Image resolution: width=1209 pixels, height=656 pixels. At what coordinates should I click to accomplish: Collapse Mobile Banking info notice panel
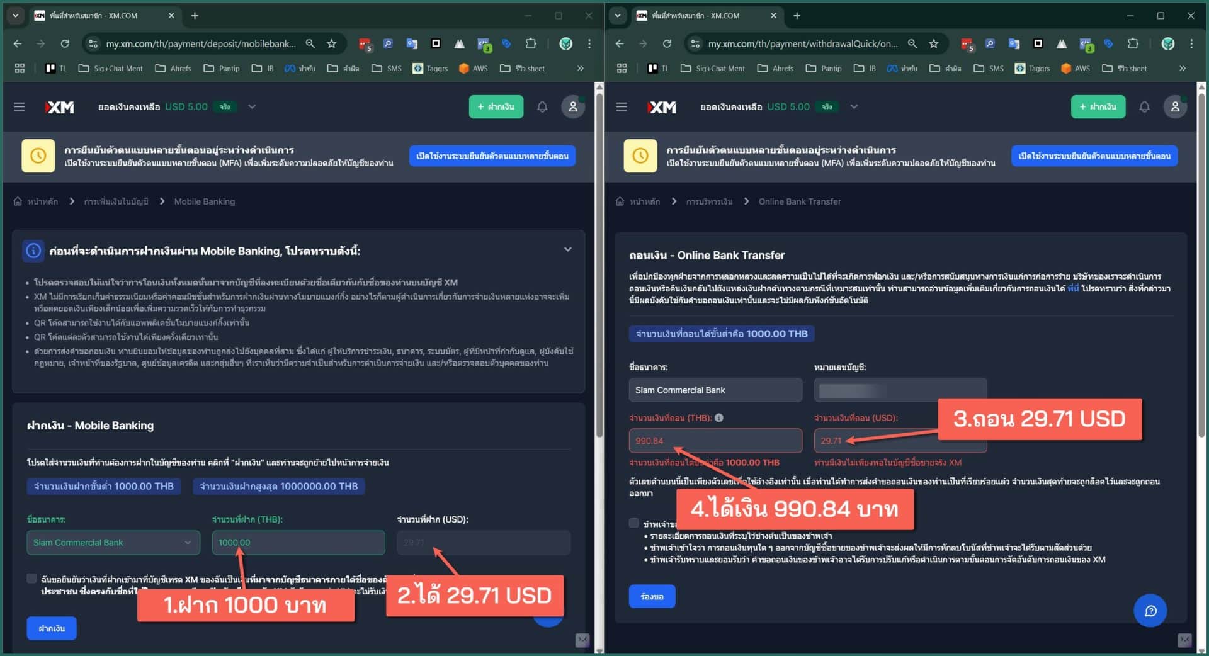[567, 249]
